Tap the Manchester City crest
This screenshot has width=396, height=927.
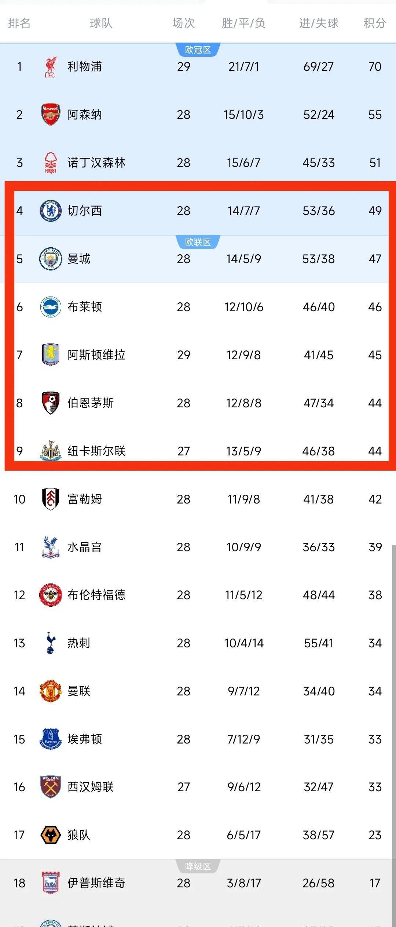[50, 259]
